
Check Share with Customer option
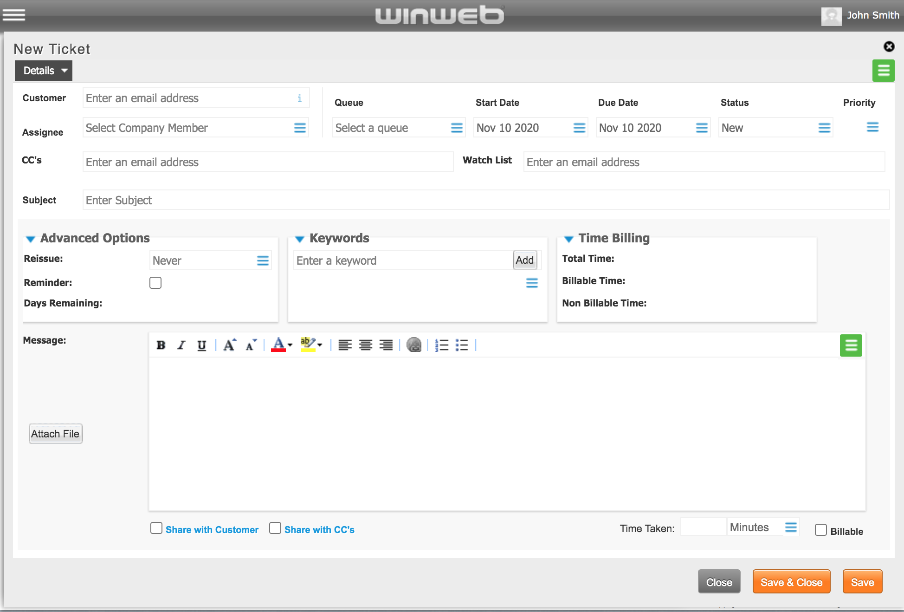pyautogui.click(x=156, y=528)
